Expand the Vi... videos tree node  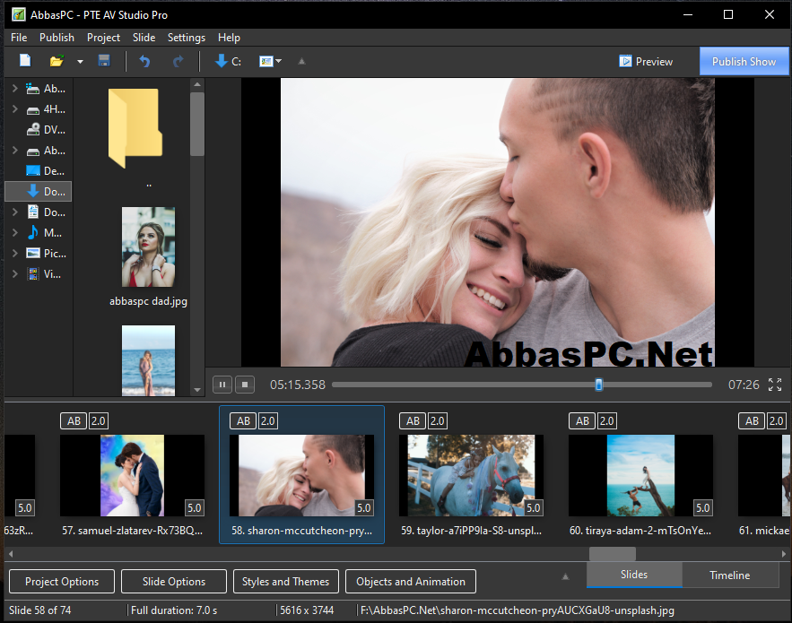14,274
